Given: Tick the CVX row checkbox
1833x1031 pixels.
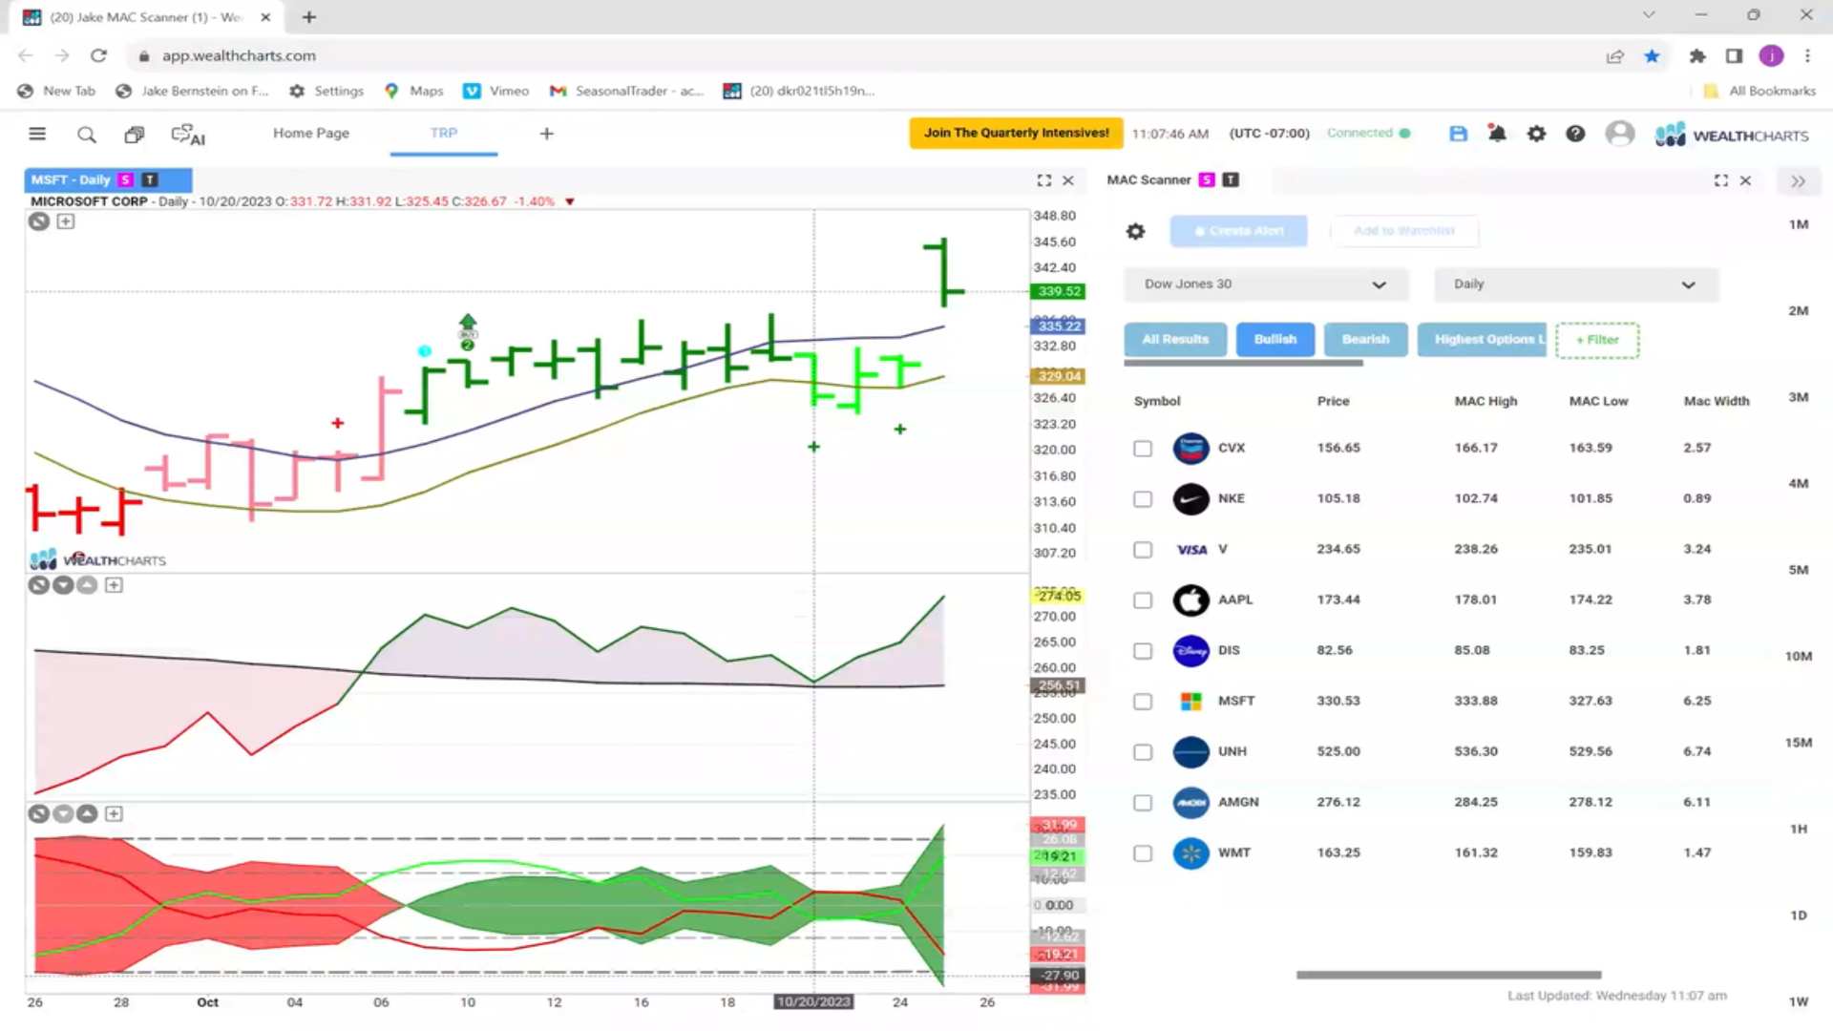Looking at the screenshot, I should [x=1143, y=449].
